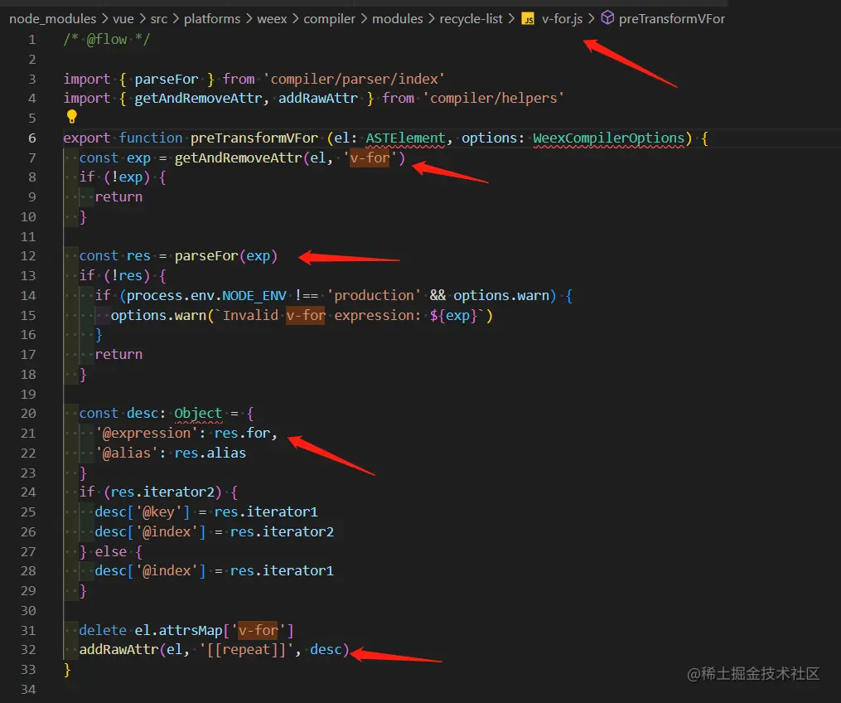841x703 pixels.
Task: Click the preTransformVFor function name on line 6
Action: pos(254,138)
